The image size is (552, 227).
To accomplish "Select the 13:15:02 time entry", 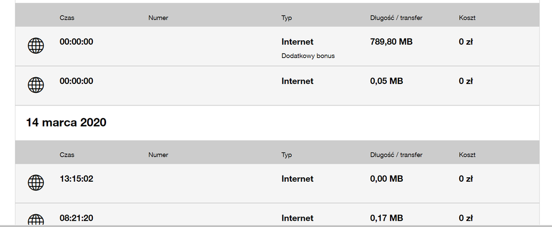I will point(76,179).
